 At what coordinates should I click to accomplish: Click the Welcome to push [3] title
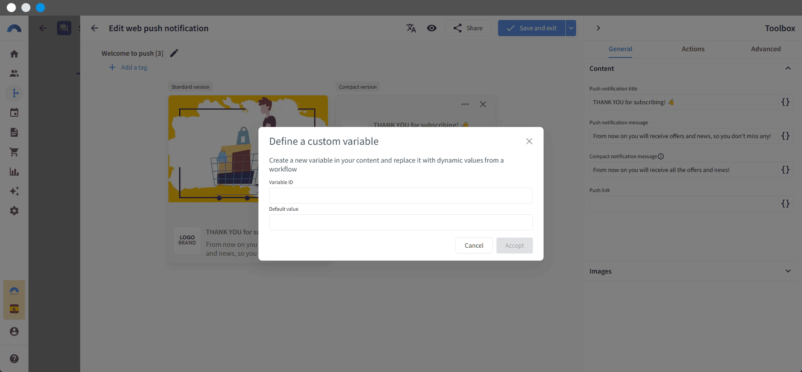[x=132, y=53]
